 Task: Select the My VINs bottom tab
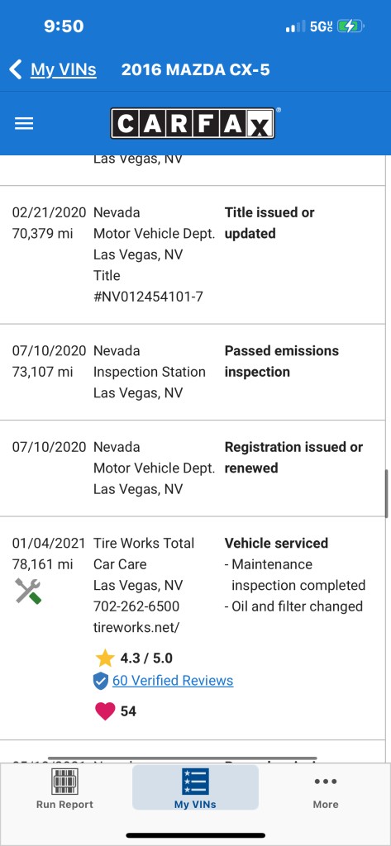[195, 787]
